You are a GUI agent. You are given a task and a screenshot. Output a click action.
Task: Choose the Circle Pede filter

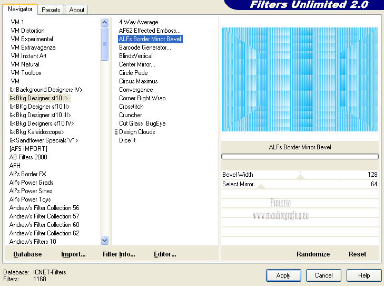[133, 73]
